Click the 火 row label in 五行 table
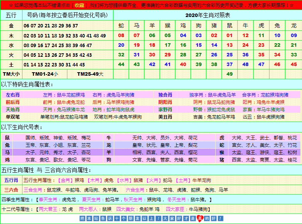This screenshot has width=302, height=224. point(11,55)
